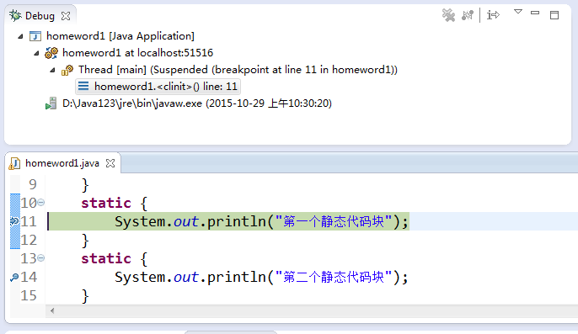
Task: Click line number 9 in the gutter
Action: coord(33,184)
